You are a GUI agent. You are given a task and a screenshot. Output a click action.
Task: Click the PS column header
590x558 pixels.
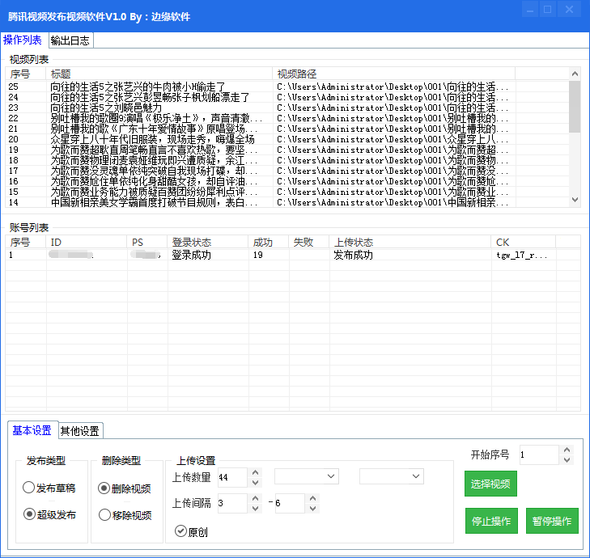tap(147, 242)
